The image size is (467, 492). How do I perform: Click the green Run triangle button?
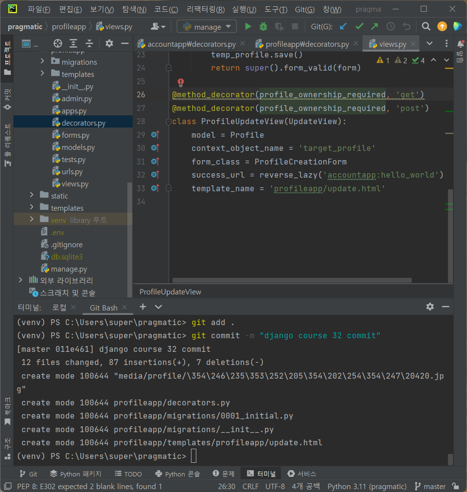(248, 27)
